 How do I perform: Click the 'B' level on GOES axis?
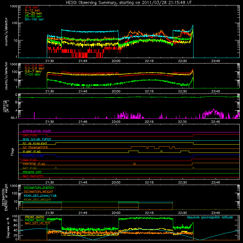tap(16, 102)
